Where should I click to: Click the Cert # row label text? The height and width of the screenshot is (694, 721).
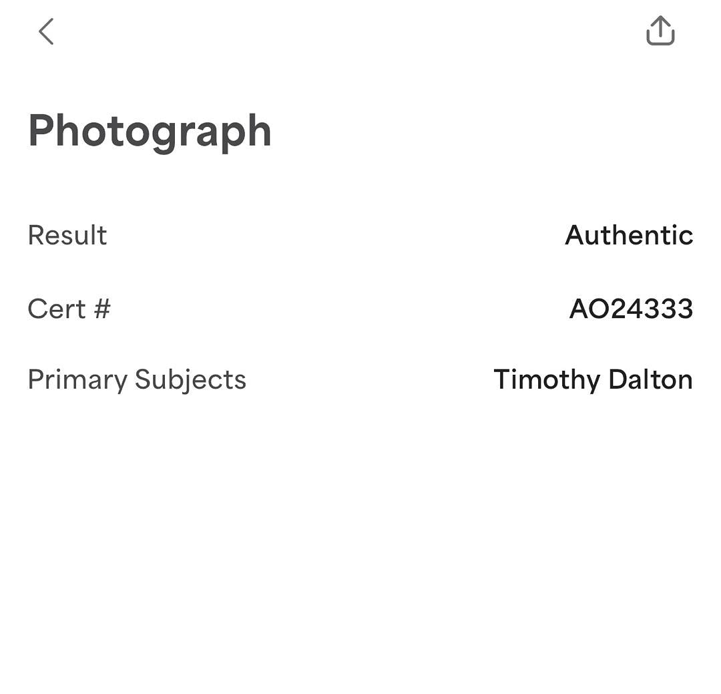pyautogui.click(x=69, y=309)
